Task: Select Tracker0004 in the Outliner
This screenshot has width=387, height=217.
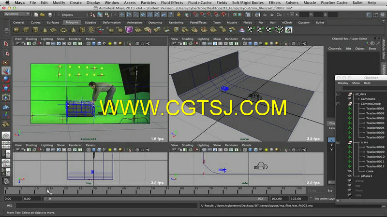Action: tap(375, 123)
